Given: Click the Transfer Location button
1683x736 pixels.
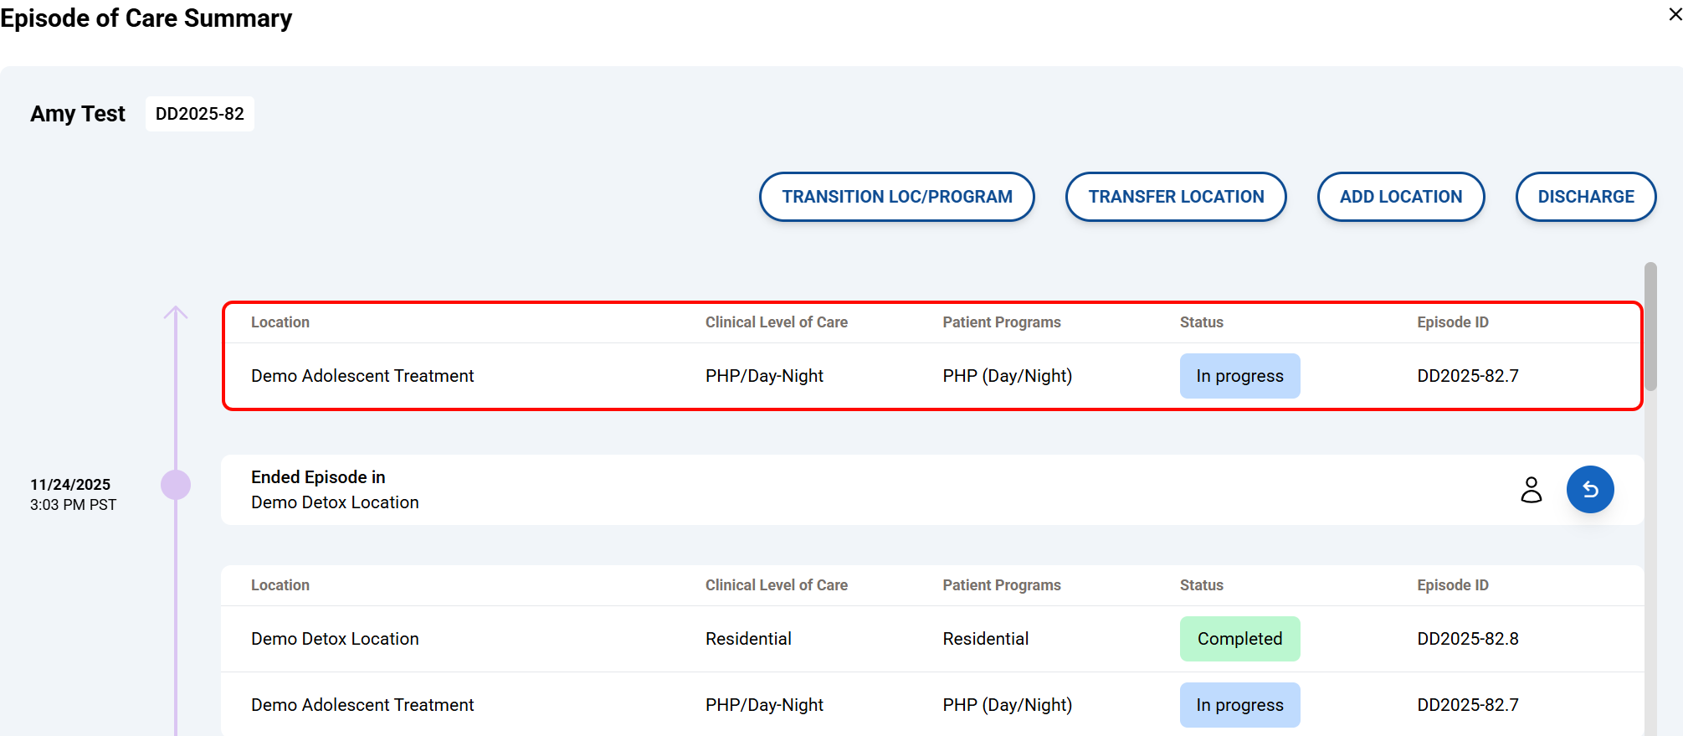Looking at the screenshot, I should pyautogui.click(x=1175, y=197).
